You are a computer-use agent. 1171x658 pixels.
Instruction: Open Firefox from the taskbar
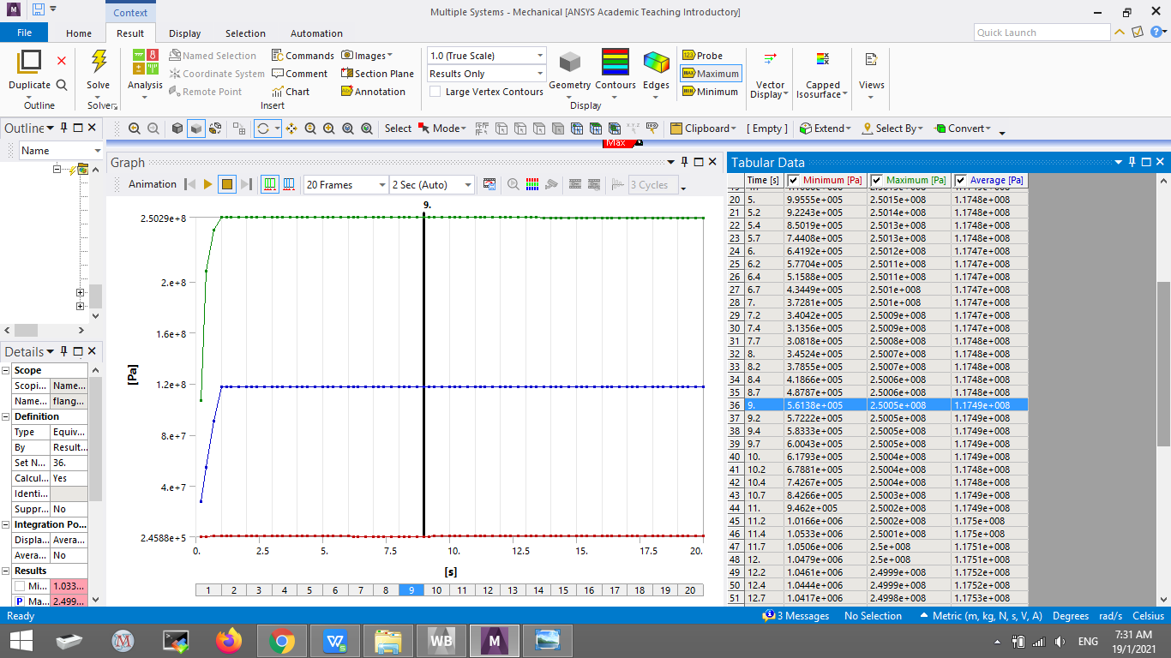[229, 640]
